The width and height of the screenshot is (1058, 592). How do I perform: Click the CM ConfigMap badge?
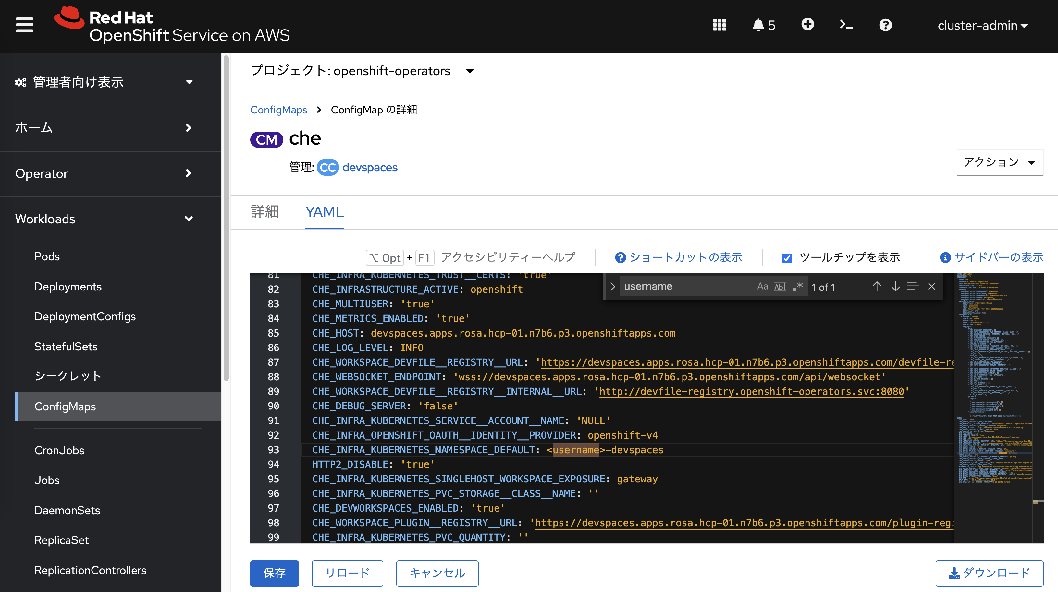(266, 139)
